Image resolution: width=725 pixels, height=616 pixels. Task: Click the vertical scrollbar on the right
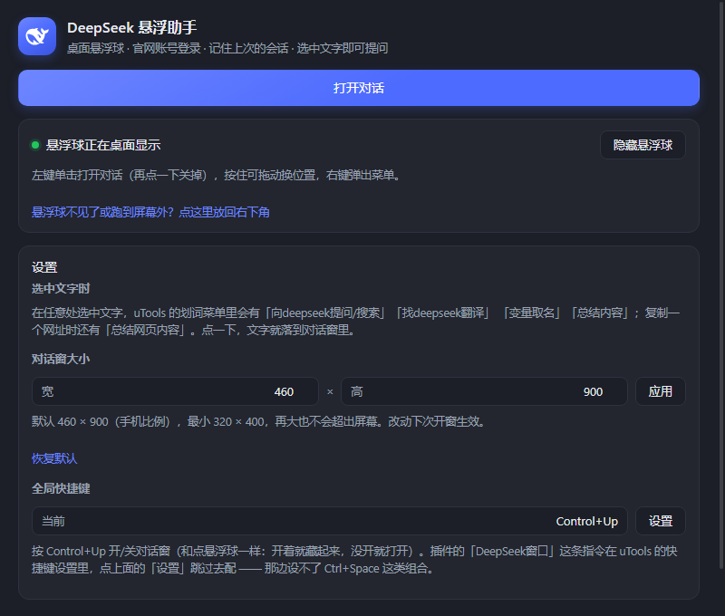721,284
